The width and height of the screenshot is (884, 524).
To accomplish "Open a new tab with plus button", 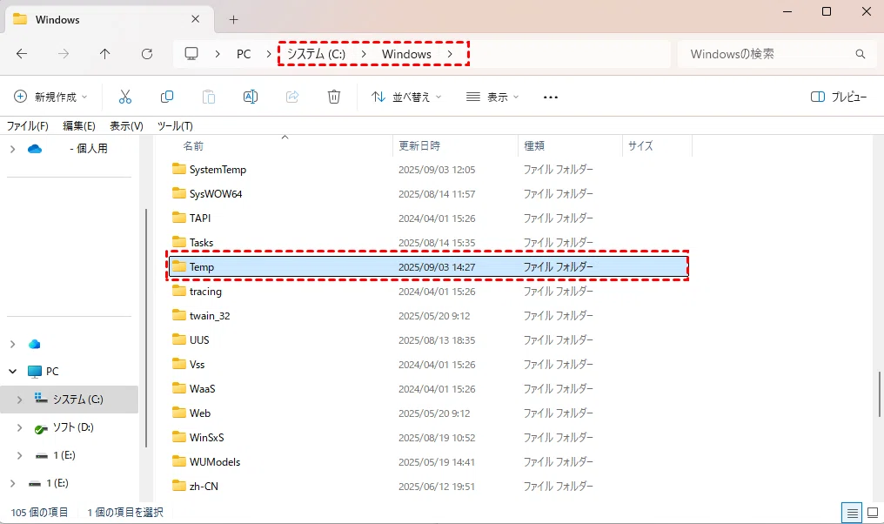I will [x=233, y=20].
